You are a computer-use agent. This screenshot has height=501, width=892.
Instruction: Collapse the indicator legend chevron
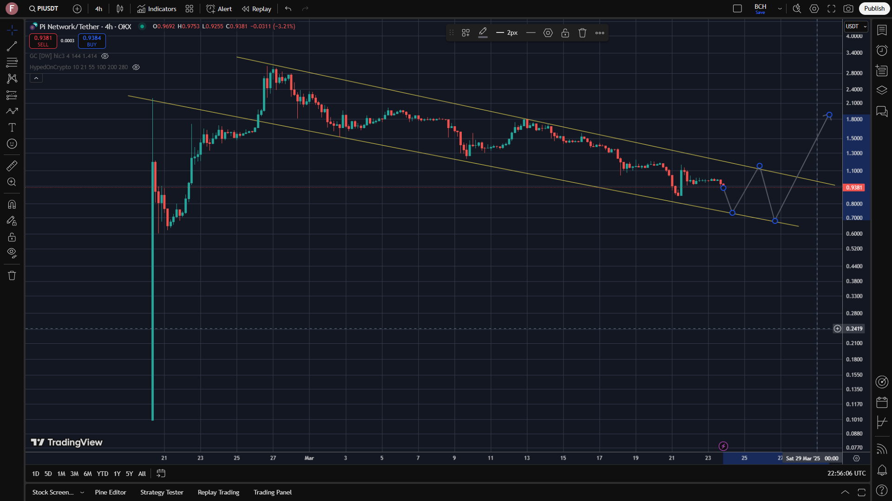tap(36, 78)
